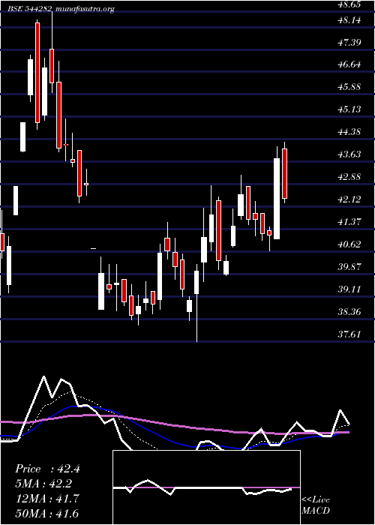Click the 48.65 price axis label
Screen dimensions: 375x525
click(349, 4)
